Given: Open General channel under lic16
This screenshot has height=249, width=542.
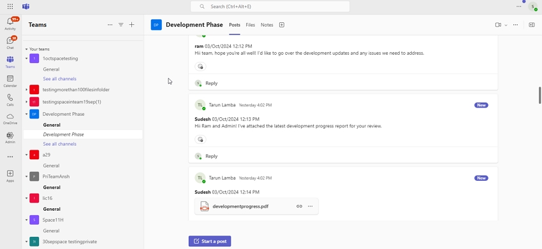Looking at the screenshot, I should (52, 209).
